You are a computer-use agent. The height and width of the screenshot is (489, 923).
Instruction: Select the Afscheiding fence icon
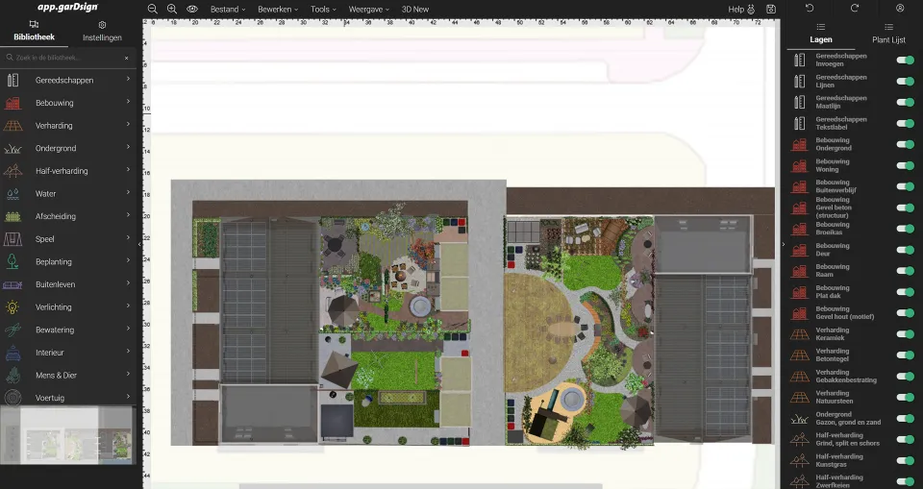pyautogui.click(x=12, y=216)
